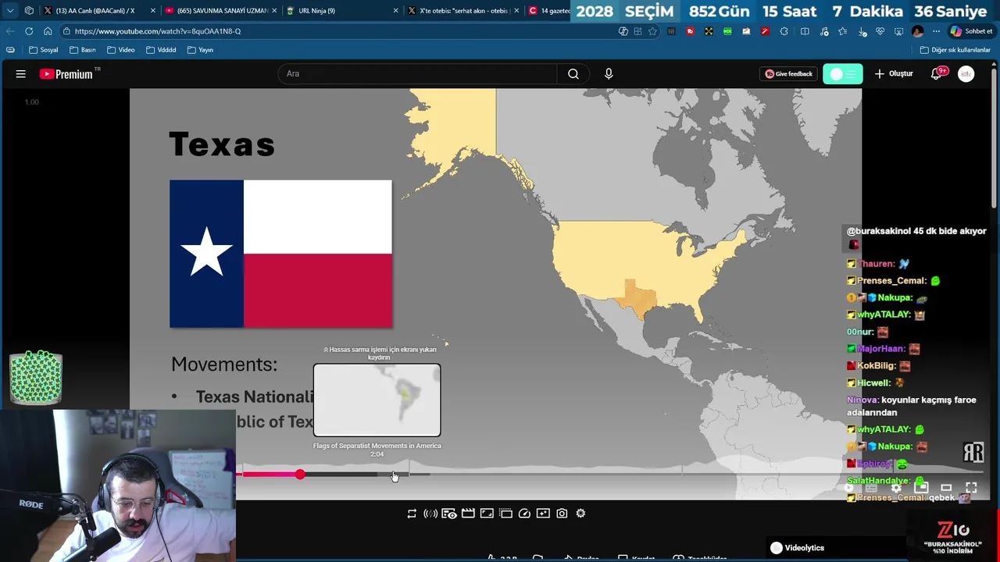Add page to favorites with star icon
The height and width of the screenshot is (562, 1000).
[652, 31]
